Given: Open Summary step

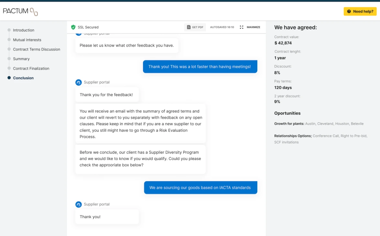Looking at the screenshot, I should (21, 59).
